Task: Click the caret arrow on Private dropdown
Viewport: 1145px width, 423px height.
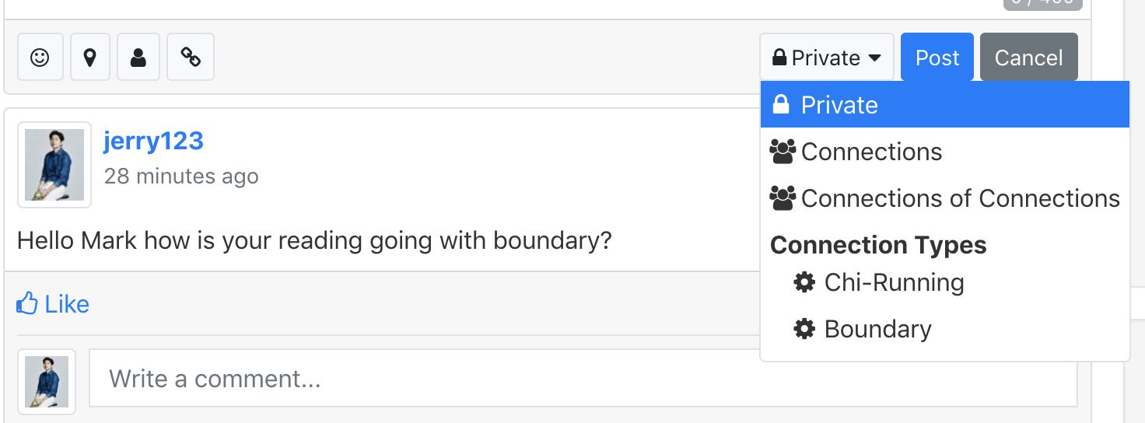Action: pos(874,58)
